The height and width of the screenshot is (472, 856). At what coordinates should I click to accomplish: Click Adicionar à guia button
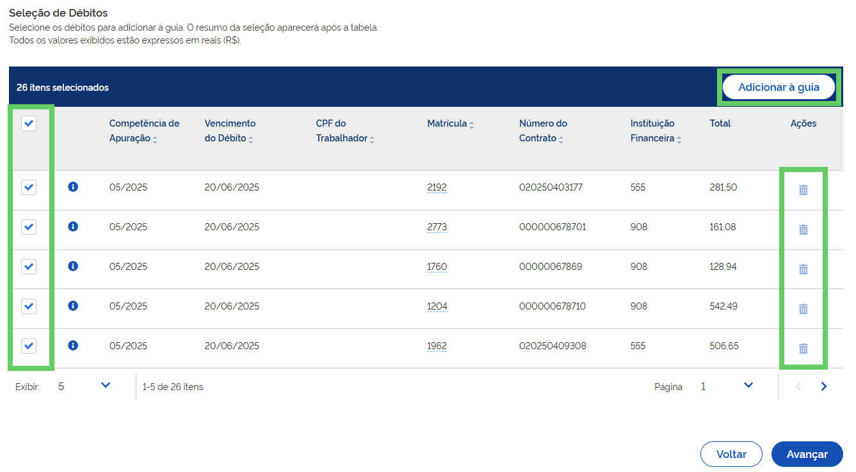coord(779,87)
